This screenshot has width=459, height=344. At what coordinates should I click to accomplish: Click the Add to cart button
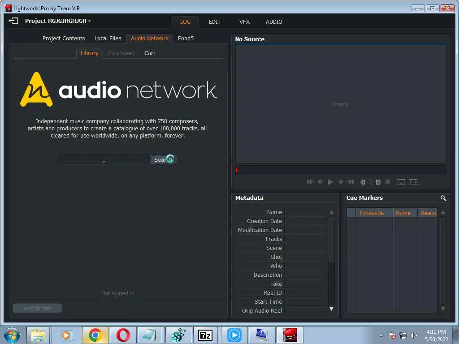tap(38, 308)
